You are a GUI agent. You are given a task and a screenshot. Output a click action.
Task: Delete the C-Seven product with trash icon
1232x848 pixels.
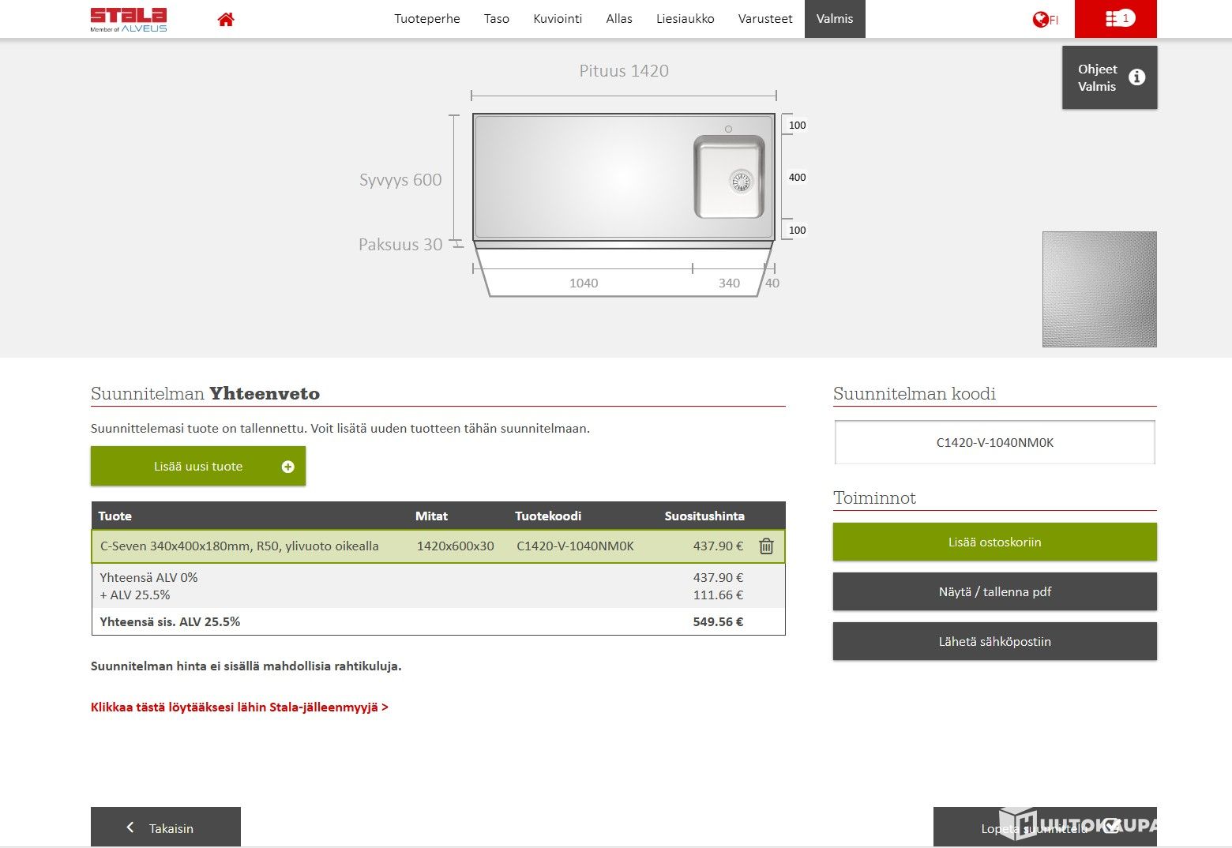766,546
